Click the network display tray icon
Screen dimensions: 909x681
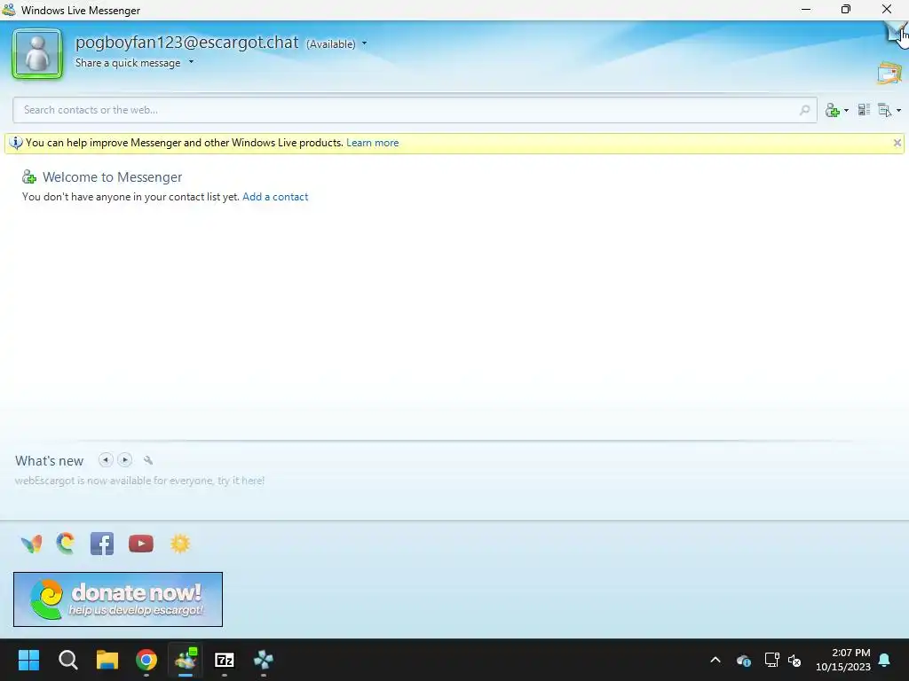771,660
